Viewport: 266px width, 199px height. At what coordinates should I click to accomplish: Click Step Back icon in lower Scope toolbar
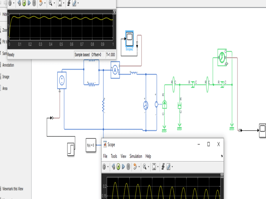pyautogui.click(x=114, y=167)
